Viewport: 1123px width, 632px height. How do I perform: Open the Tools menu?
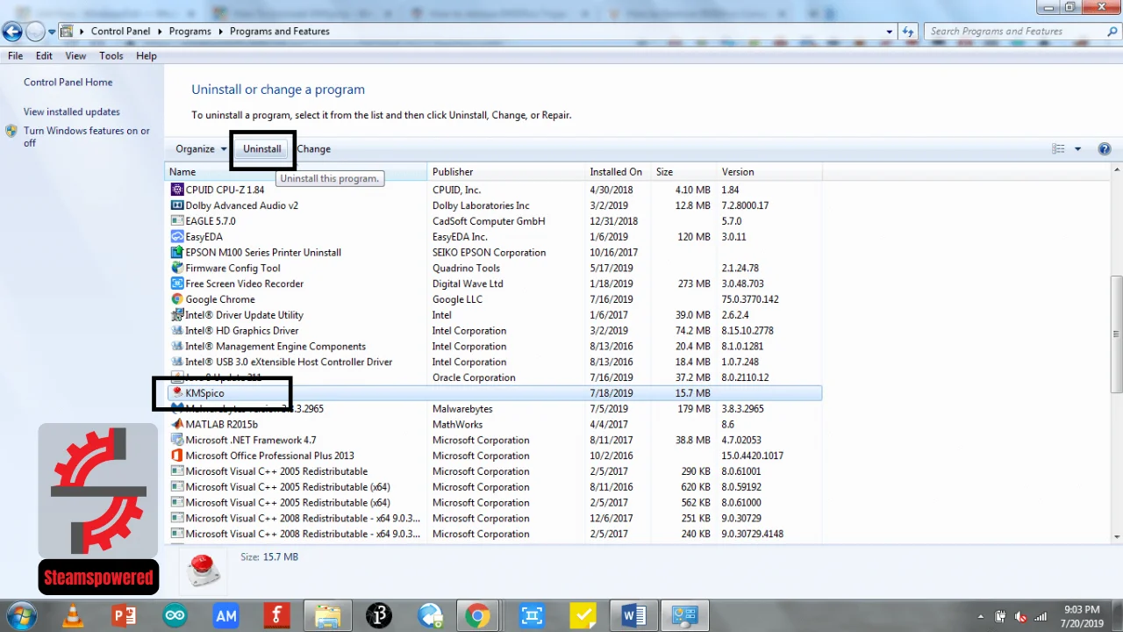click(x=111, y=56)
